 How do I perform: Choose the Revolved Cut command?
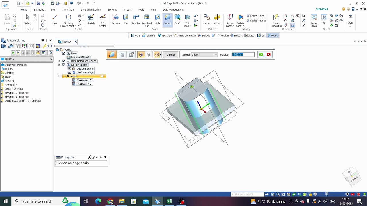coord(147,21)
